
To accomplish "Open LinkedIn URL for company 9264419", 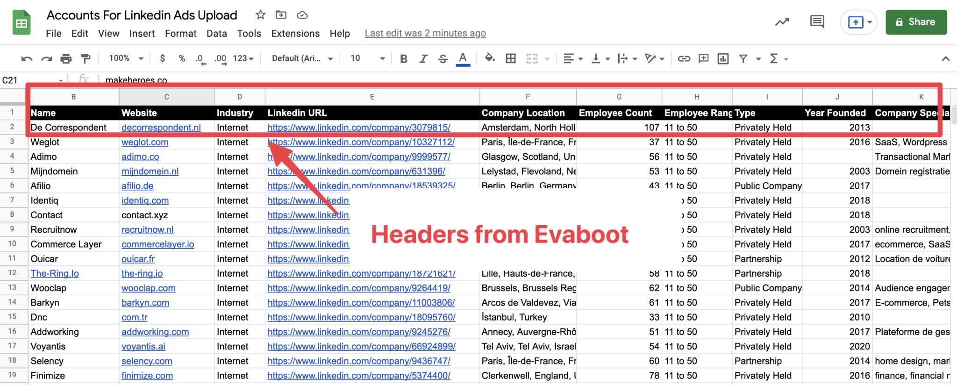I will click(359, 288).
